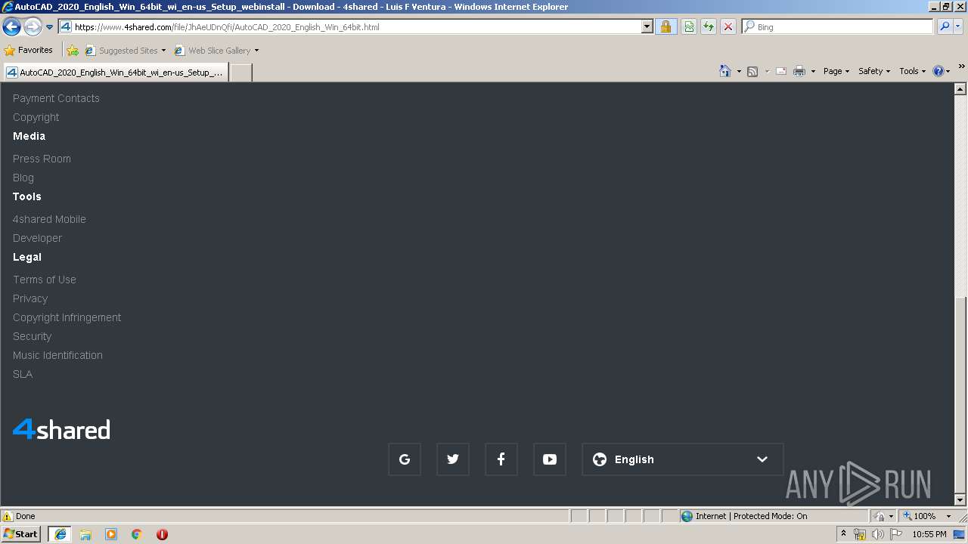
Task: Open the Copyright link
Action: click(36, 117)
